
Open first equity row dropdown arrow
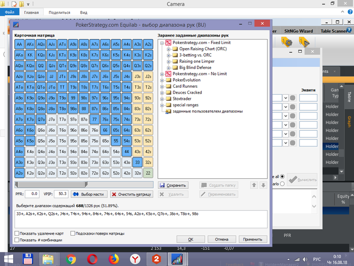pyautogui.click(x=286, y=98)
